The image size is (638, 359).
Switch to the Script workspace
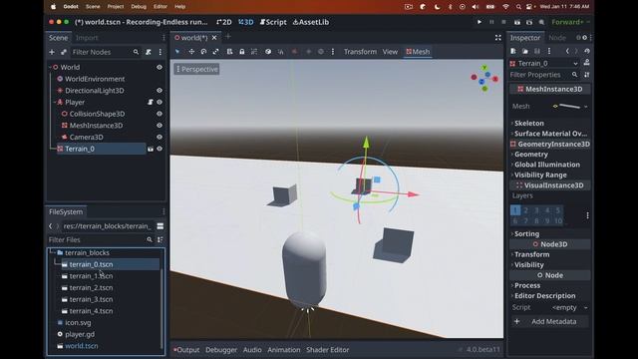coord(273,22)
